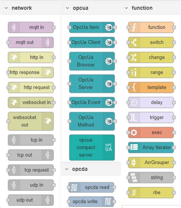
Task: Click the delay node timer icon
Action: point(134,102)
